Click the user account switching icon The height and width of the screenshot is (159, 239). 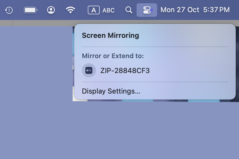(x=51, y=10)
